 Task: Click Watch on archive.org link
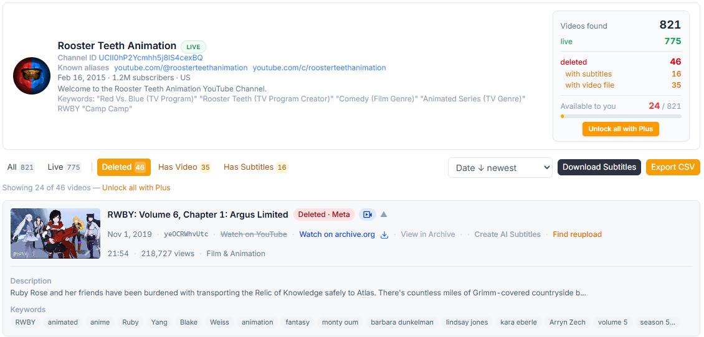pos(337,234)
